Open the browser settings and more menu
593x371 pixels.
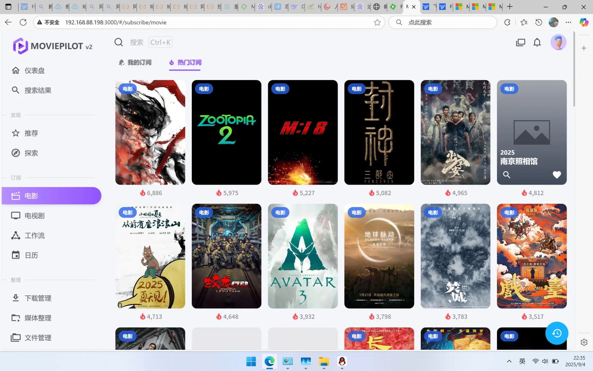click(x=568, y=22)
